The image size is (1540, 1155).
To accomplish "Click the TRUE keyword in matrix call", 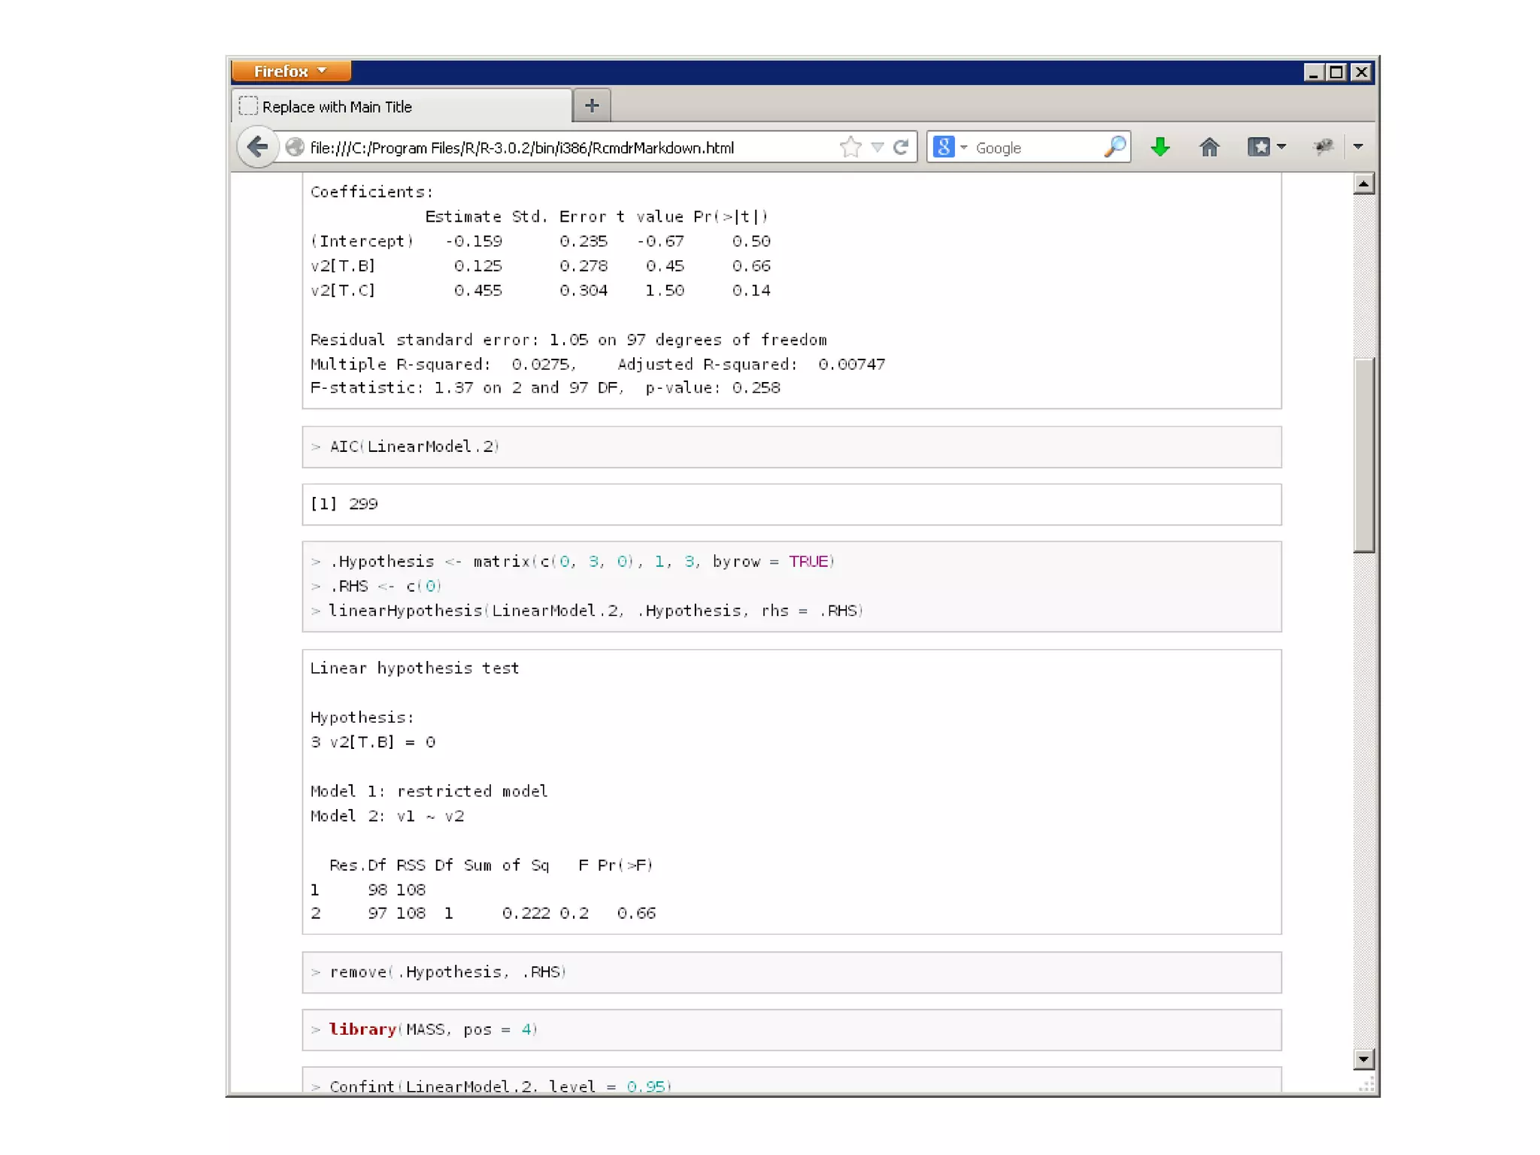I will click(808, 562).
